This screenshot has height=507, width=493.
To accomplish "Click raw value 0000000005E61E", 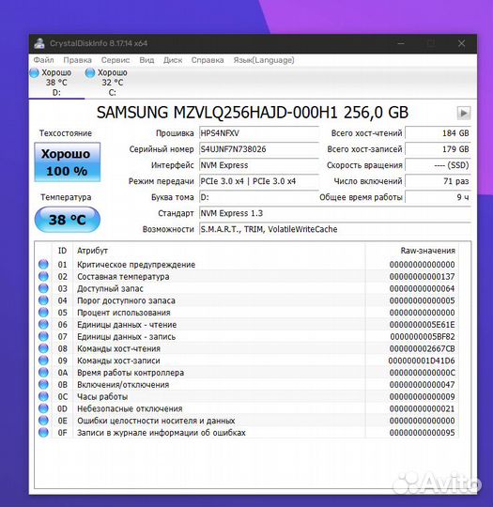I will tap(423, 325).
